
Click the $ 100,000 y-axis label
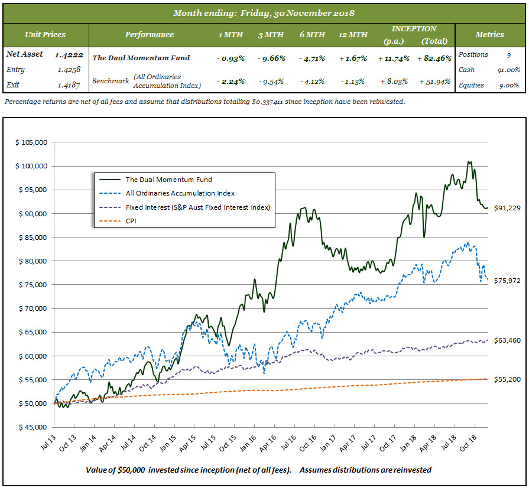(x=31, y=166)
